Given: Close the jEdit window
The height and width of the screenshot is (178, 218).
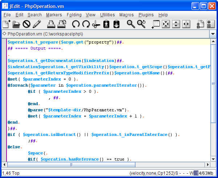Looking at the screenshot, I should point(212,6).
